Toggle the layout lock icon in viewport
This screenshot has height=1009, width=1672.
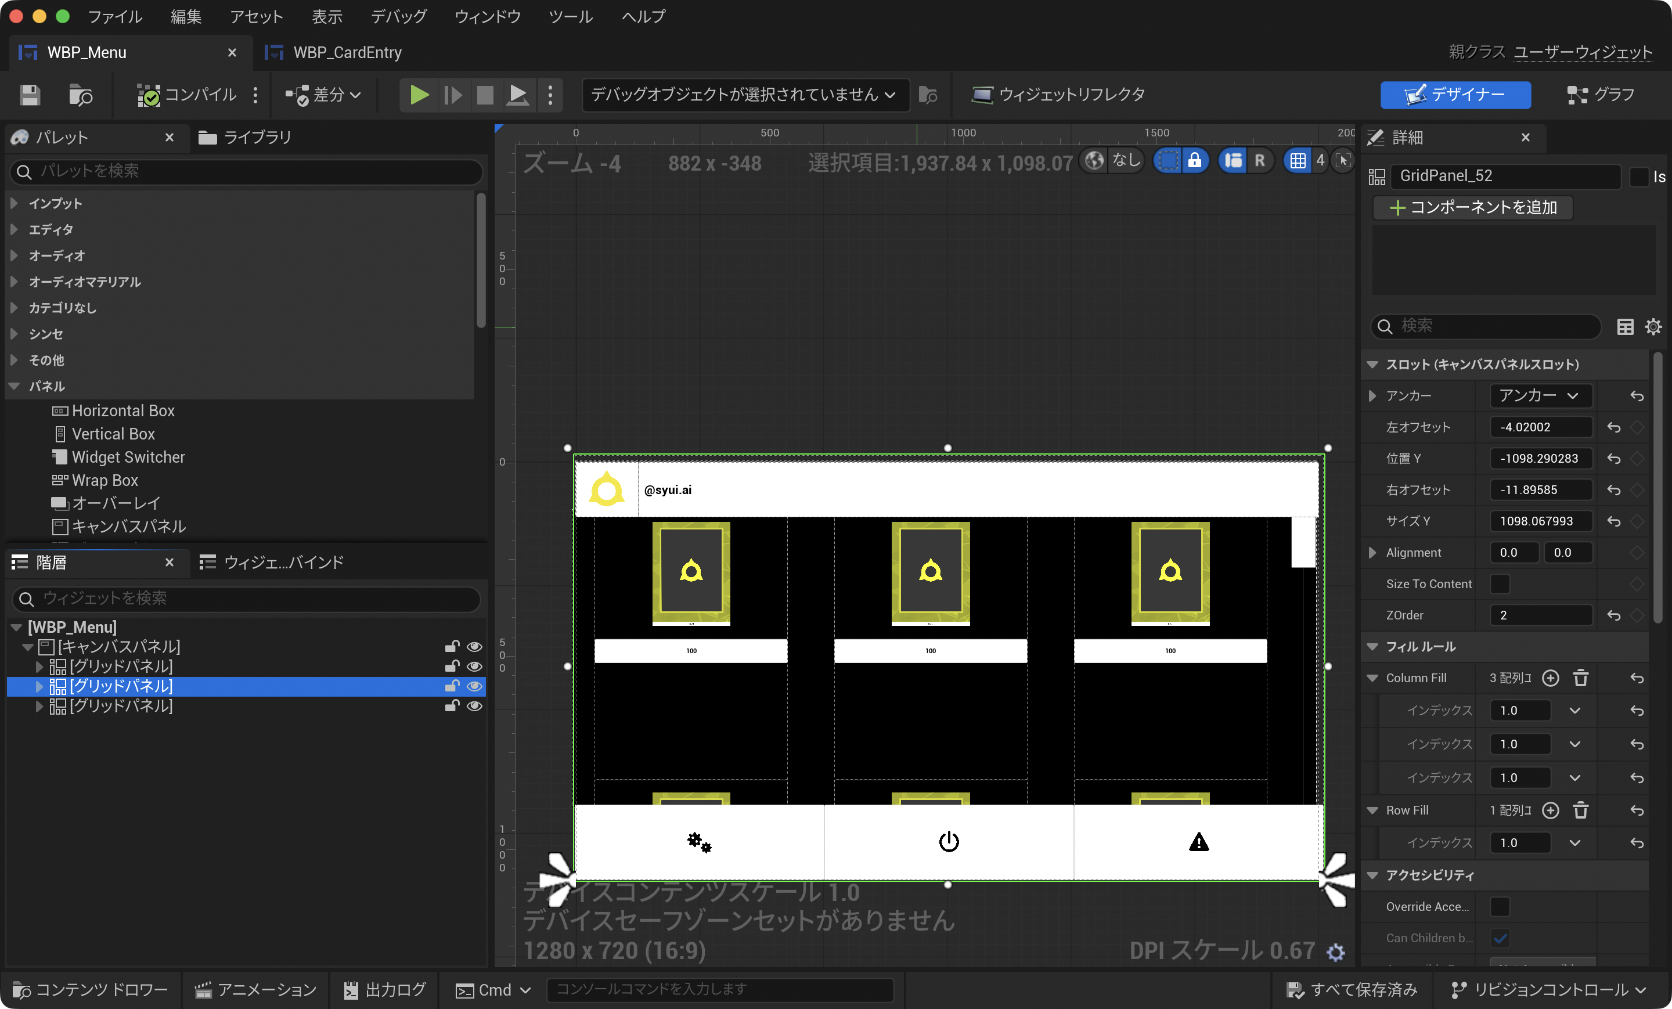coord(1194,161)
